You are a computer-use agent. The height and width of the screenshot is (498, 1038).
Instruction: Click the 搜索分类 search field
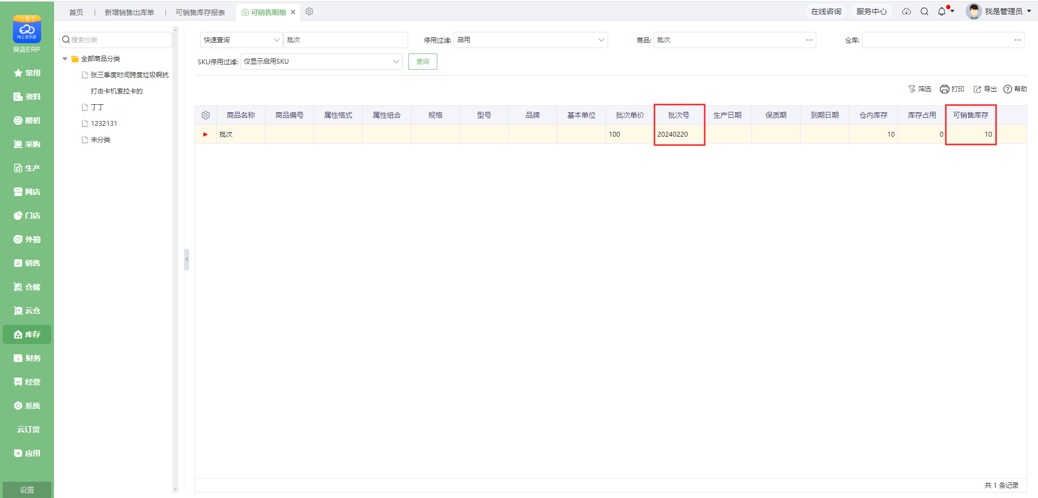tap(116, 39)
